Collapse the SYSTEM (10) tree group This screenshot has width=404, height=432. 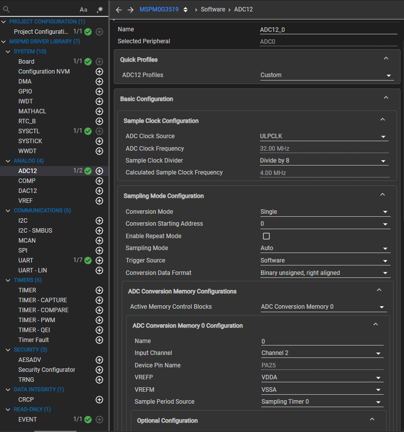click(x=8, y=52)
